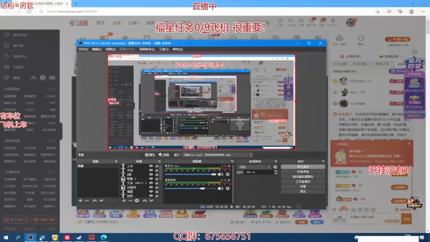Toggle the lock on the 图像 2 source
This screenshot has width=430, height=242.
coord(157,179)
